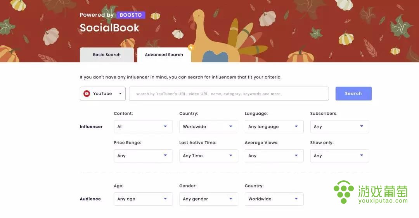Click the BOOSTO badge in the header
This screenshot has width=419, height=218.
point(131,15)
